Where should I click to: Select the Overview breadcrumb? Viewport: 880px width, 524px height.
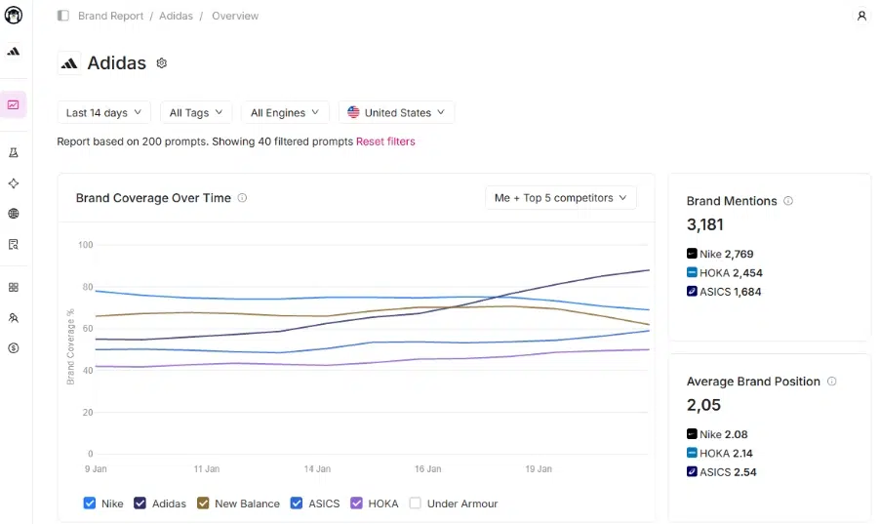235,16
